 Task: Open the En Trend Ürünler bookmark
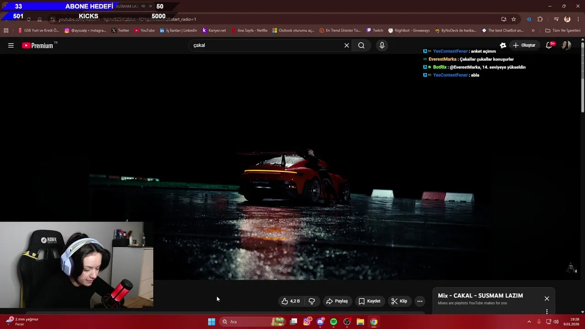(x=340, y=31)
